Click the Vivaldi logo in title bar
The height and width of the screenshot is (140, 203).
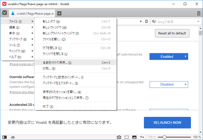[4, 4]
